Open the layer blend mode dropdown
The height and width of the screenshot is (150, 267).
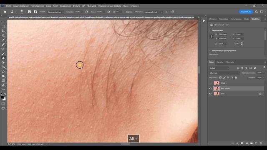pos(224,73)
